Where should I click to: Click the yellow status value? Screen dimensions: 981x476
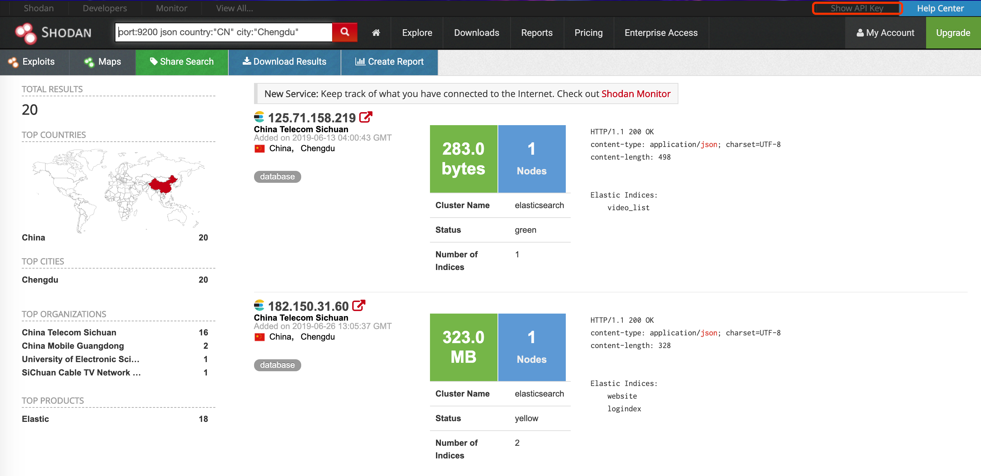(x=526, y=418)
